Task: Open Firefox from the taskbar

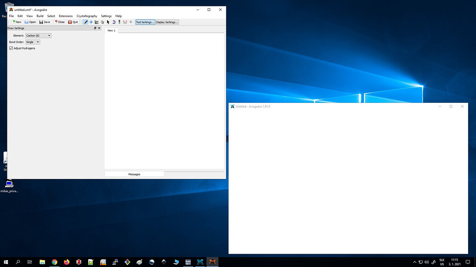Action: coord(67,262)
